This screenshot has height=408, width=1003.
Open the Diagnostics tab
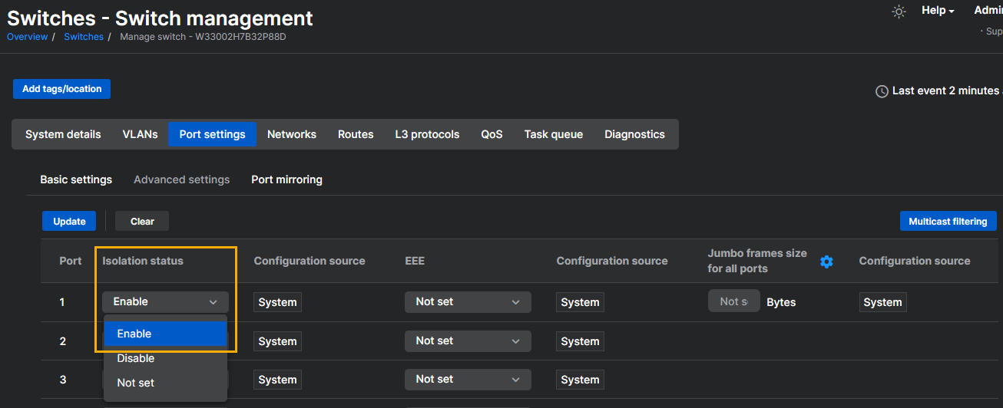[634, 134]
